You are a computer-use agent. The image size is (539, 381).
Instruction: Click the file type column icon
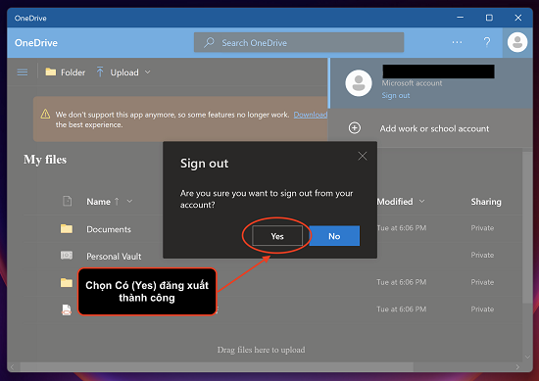[68, 201]
